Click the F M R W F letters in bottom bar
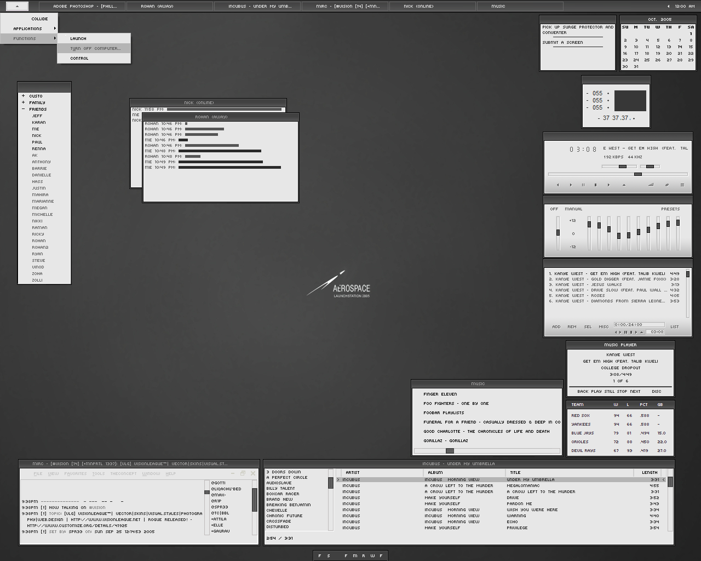 pyautogui.click(x=363, y=556)
